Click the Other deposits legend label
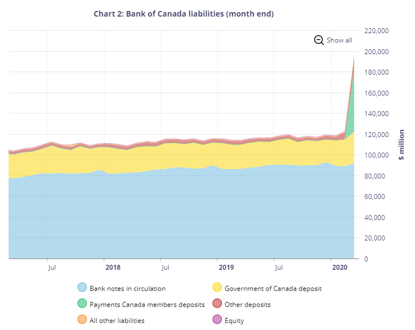Screen dimensions: 415x330 pos(247,305)
